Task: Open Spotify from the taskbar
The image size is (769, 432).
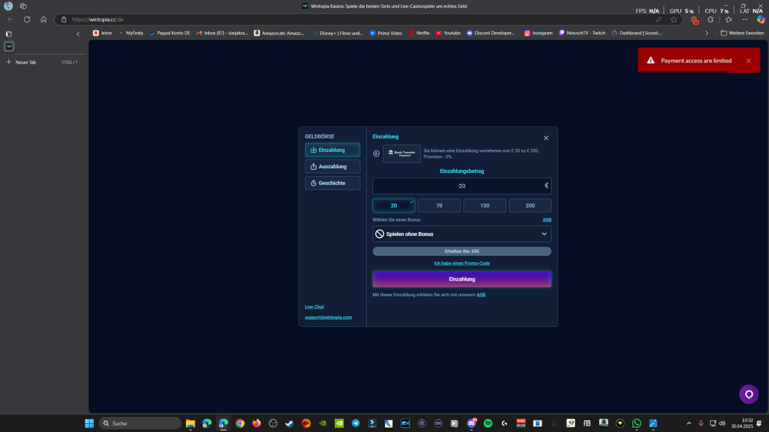Action: (x=488, y=423)
